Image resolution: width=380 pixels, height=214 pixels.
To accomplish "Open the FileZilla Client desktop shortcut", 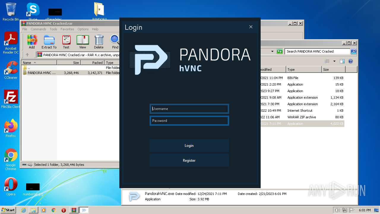I will pos(11,99).
